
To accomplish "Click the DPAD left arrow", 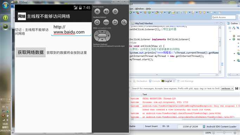I will [96, 36].
